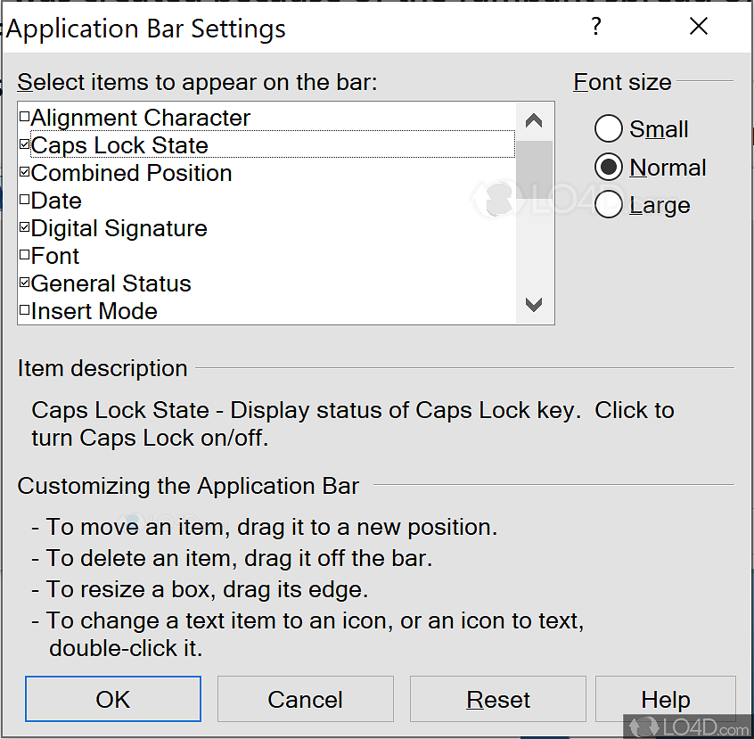Select the Normal font size option
This screenshot has width=754, height=739.
coord(609,168)
